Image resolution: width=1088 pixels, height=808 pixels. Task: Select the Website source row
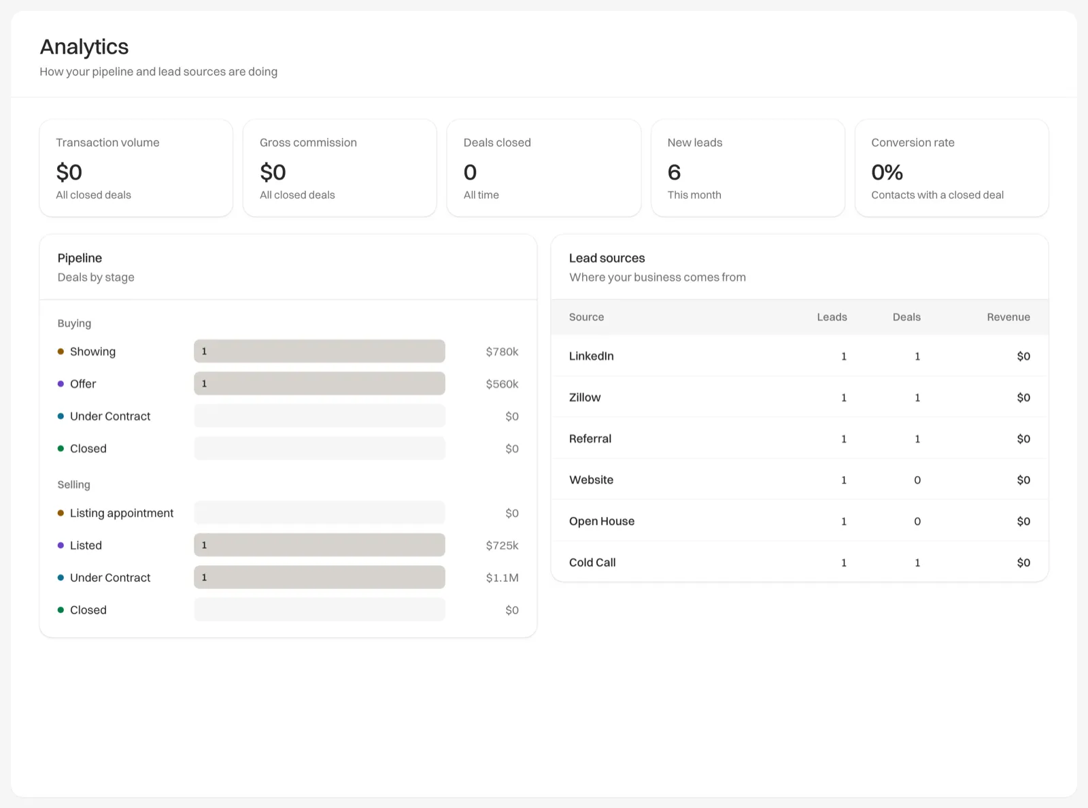pos(800,479)
